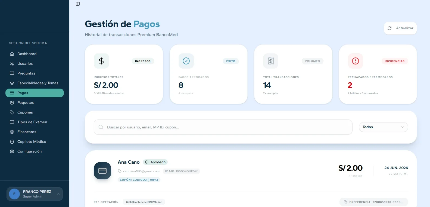Toggle the sidebar panel icon
Image resolution: width=430 pixels, height=207 pixels.
click(x=78, y=4)
